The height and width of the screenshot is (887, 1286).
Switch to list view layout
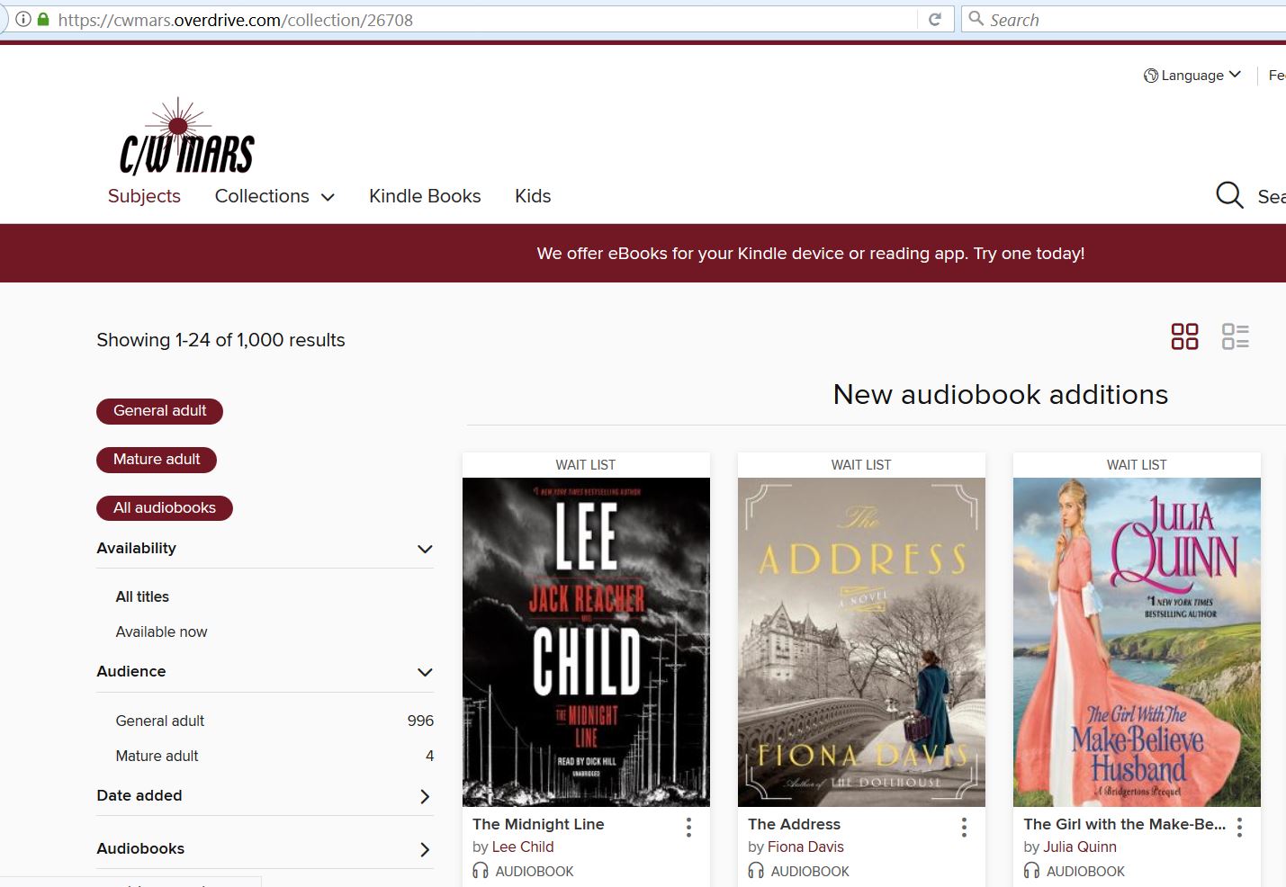1236,336
